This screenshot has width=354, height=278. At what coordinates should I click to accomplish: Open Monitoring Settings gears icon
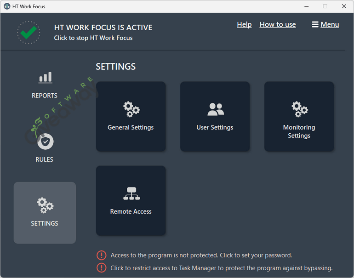[x=300, y=109]
